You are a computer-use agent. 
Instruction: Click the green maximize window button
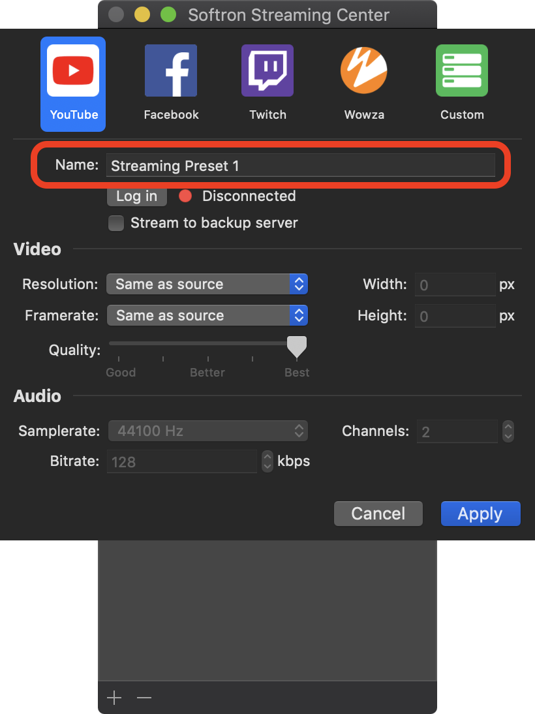(x=168, y=14)
